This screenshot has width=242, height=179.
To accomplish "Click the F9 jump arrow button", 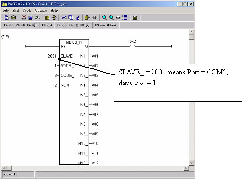I will coord(100,25).
